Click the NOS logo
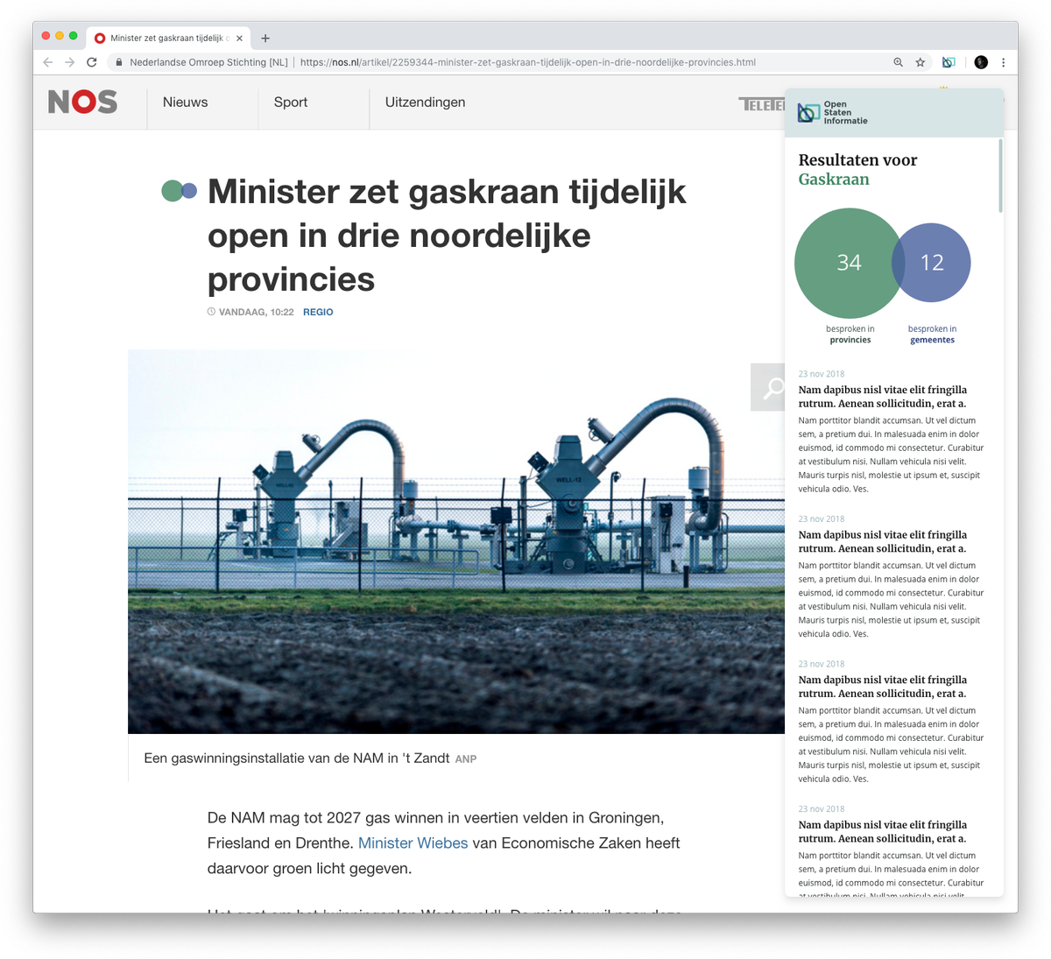 [x=82, y=102]
